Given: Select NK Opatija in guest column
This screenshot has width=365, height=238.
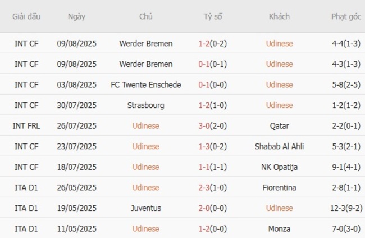Looking at the screenshot, I should click(279, 167).
